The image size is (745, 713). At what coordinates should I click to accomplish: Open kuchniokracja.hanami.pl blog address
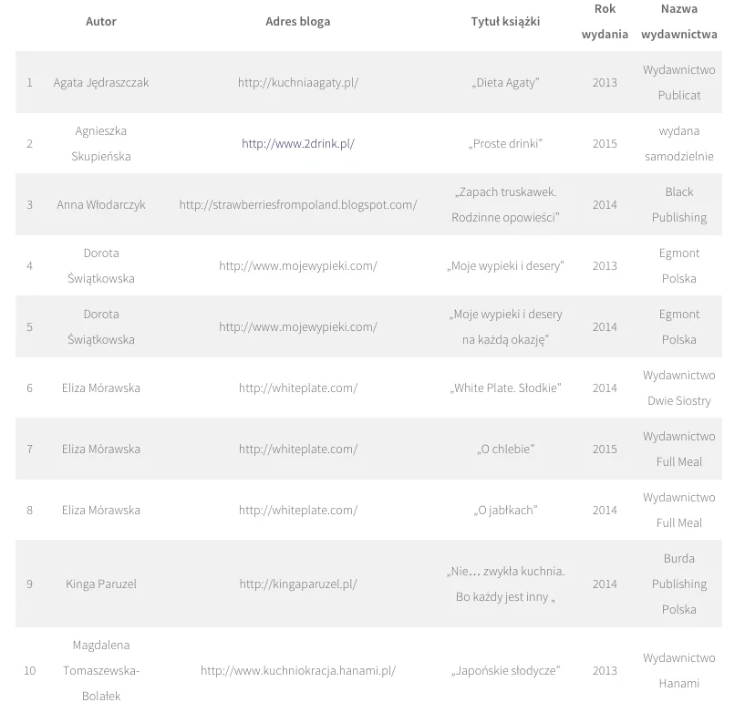point(298,671)
